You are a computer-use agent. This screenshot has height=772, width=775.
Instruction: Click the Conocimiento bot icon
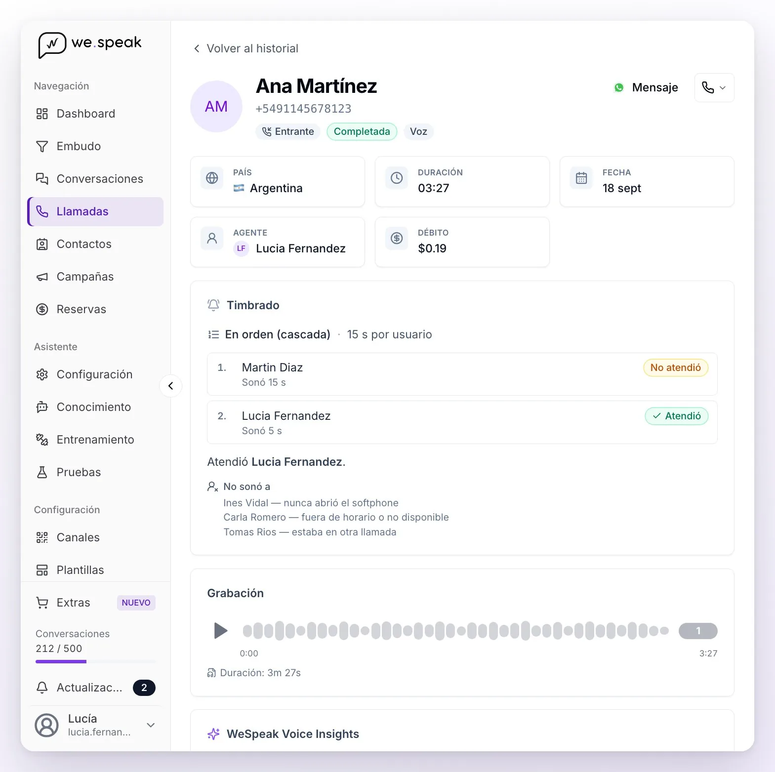[x=42, y=407]
